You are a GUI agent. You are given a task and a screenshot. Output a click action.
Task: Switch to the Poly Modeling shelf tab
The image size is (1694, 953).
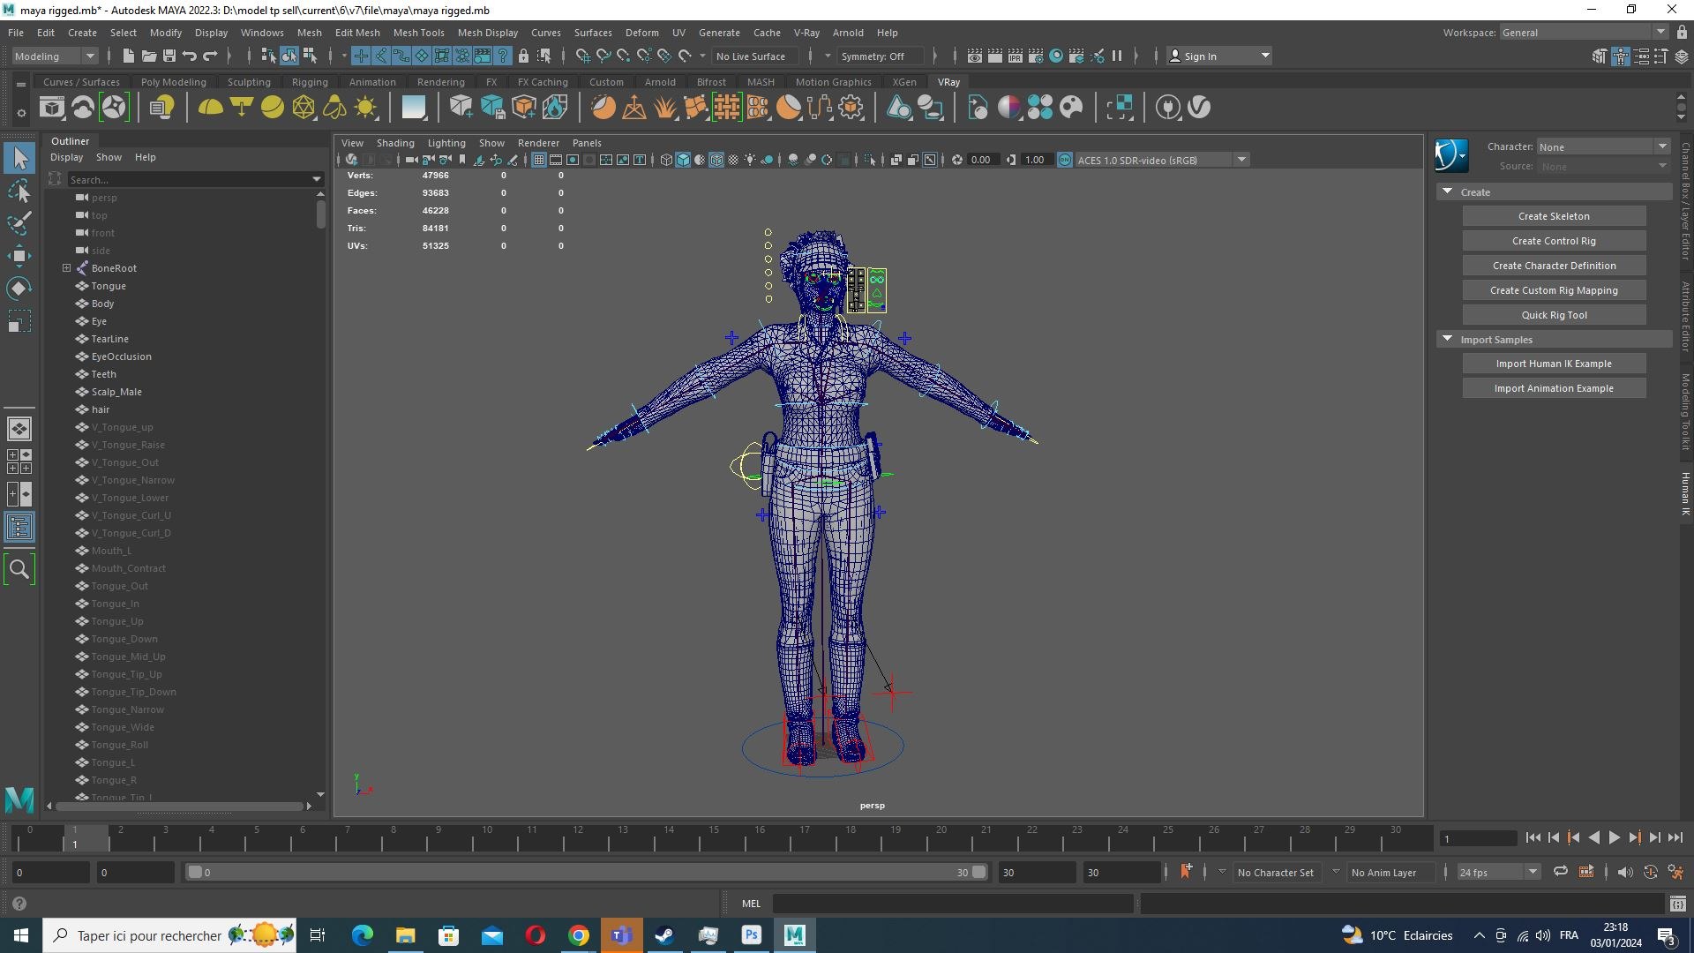pos(173,82)
